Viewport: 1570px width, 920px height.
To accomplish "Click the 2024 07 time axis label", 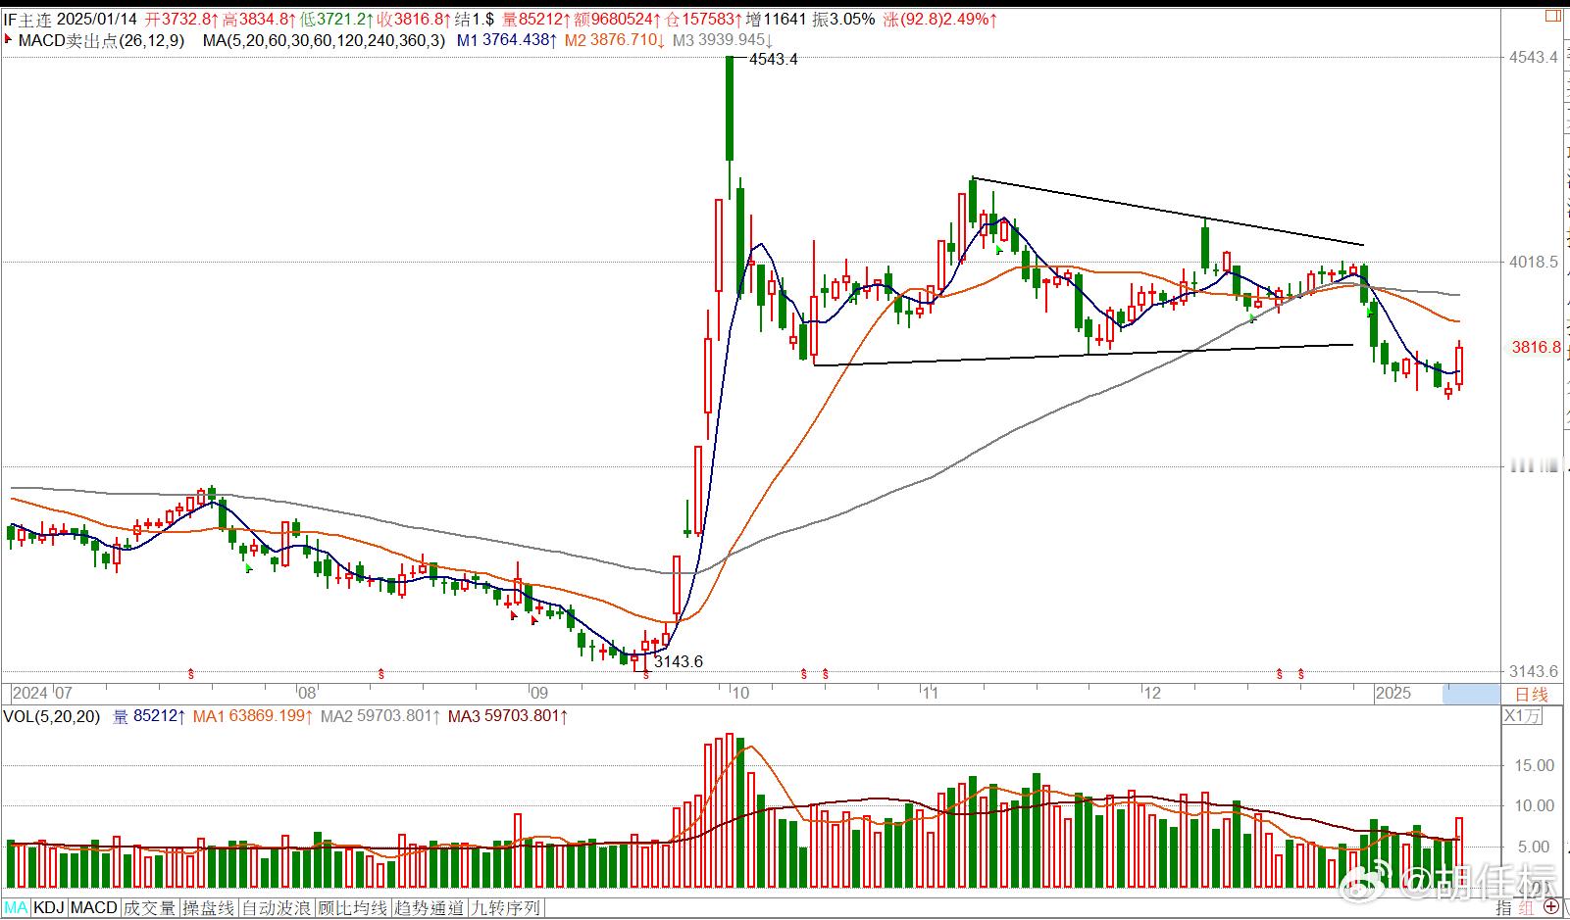I will click(x=42, y=694).
